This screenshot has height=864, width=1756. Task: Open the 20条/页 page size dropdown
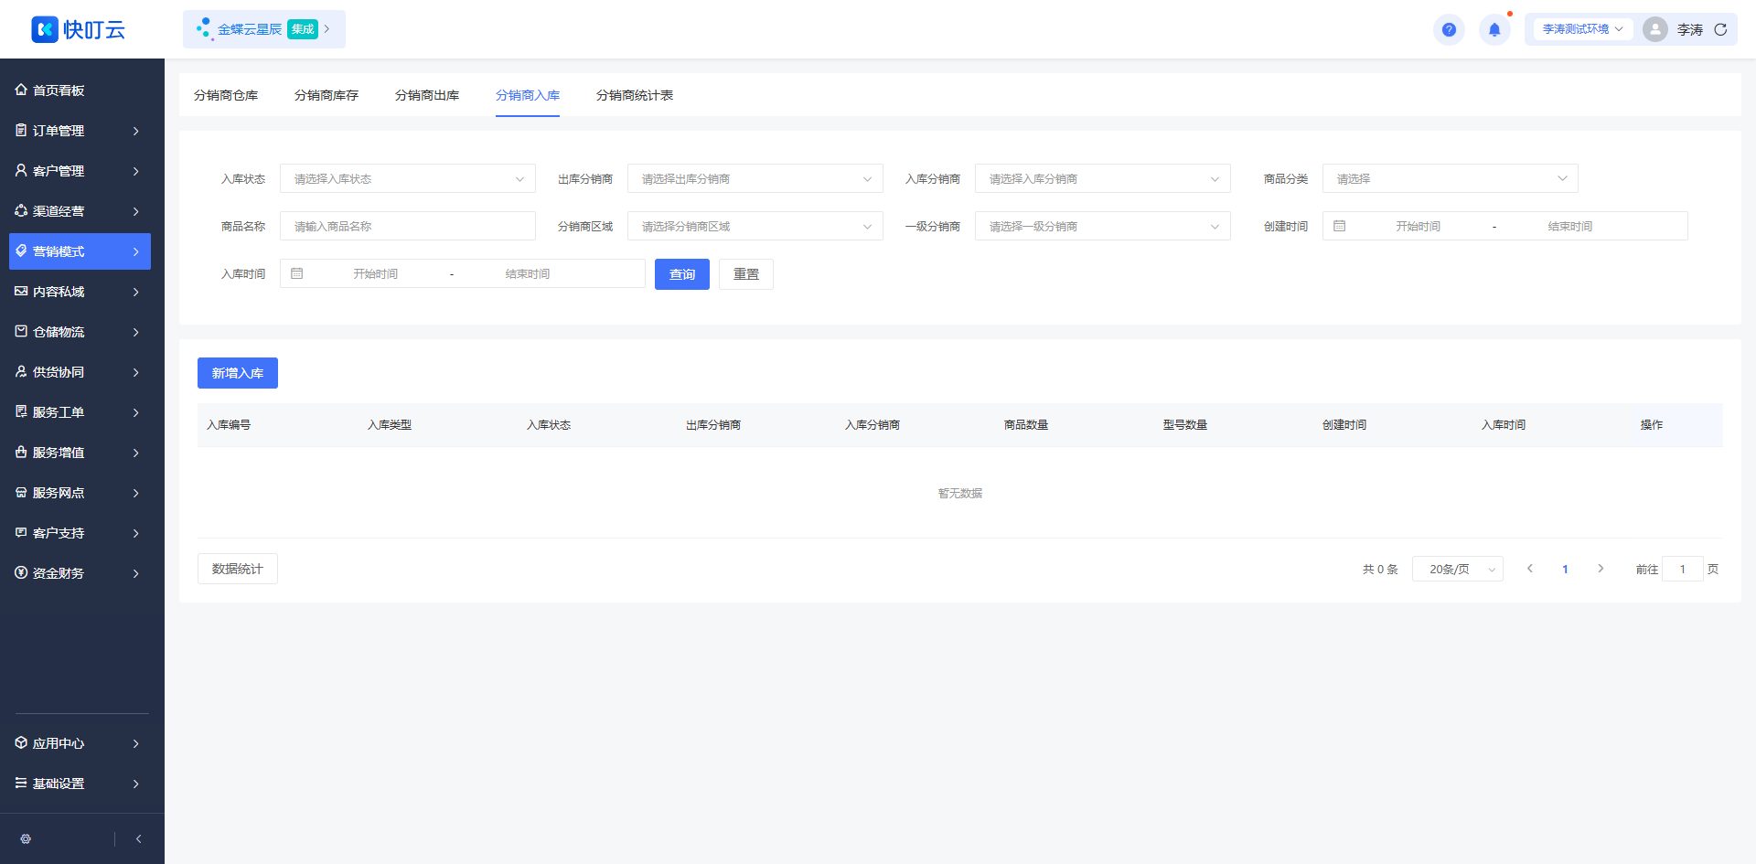coord(1458,569)
